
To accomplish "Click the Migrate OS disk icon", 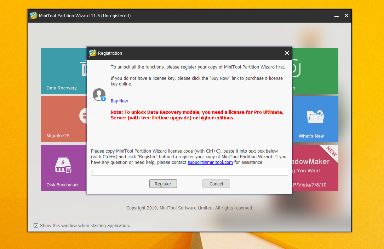I will pos(84,116).
